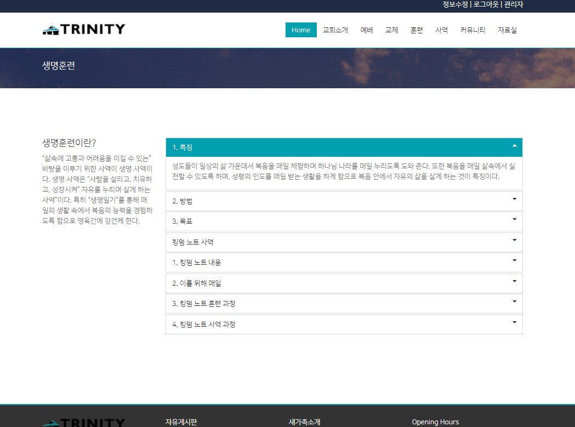Expand the 킹덤 노트 사역 section

pyautogui.click(x=344, y=242)
